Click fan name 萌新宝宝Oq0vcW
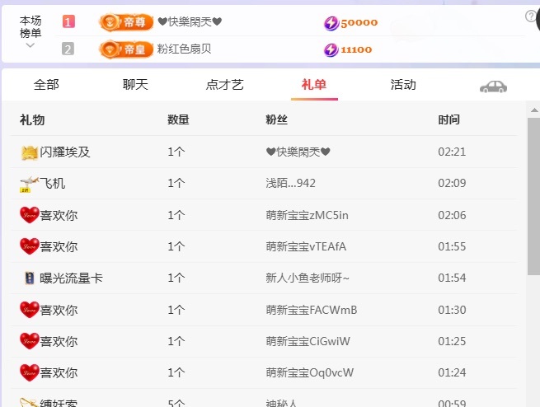This screenshot has height=407, width=540. coord(310,372)
